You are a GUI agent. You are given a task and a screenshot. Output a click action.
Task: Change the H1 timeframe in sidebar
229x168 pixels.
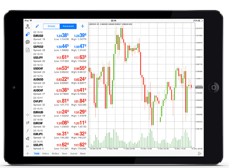click(x=27, y=146)
